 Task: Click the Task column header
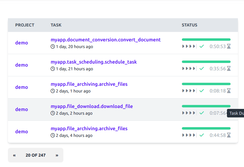(56, 25)
